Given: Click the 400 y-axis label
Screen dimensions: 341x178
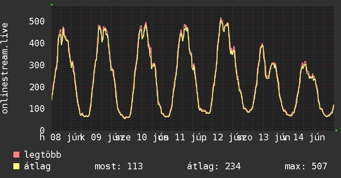Looking at the screenshot, I should (x=37, y=43).
